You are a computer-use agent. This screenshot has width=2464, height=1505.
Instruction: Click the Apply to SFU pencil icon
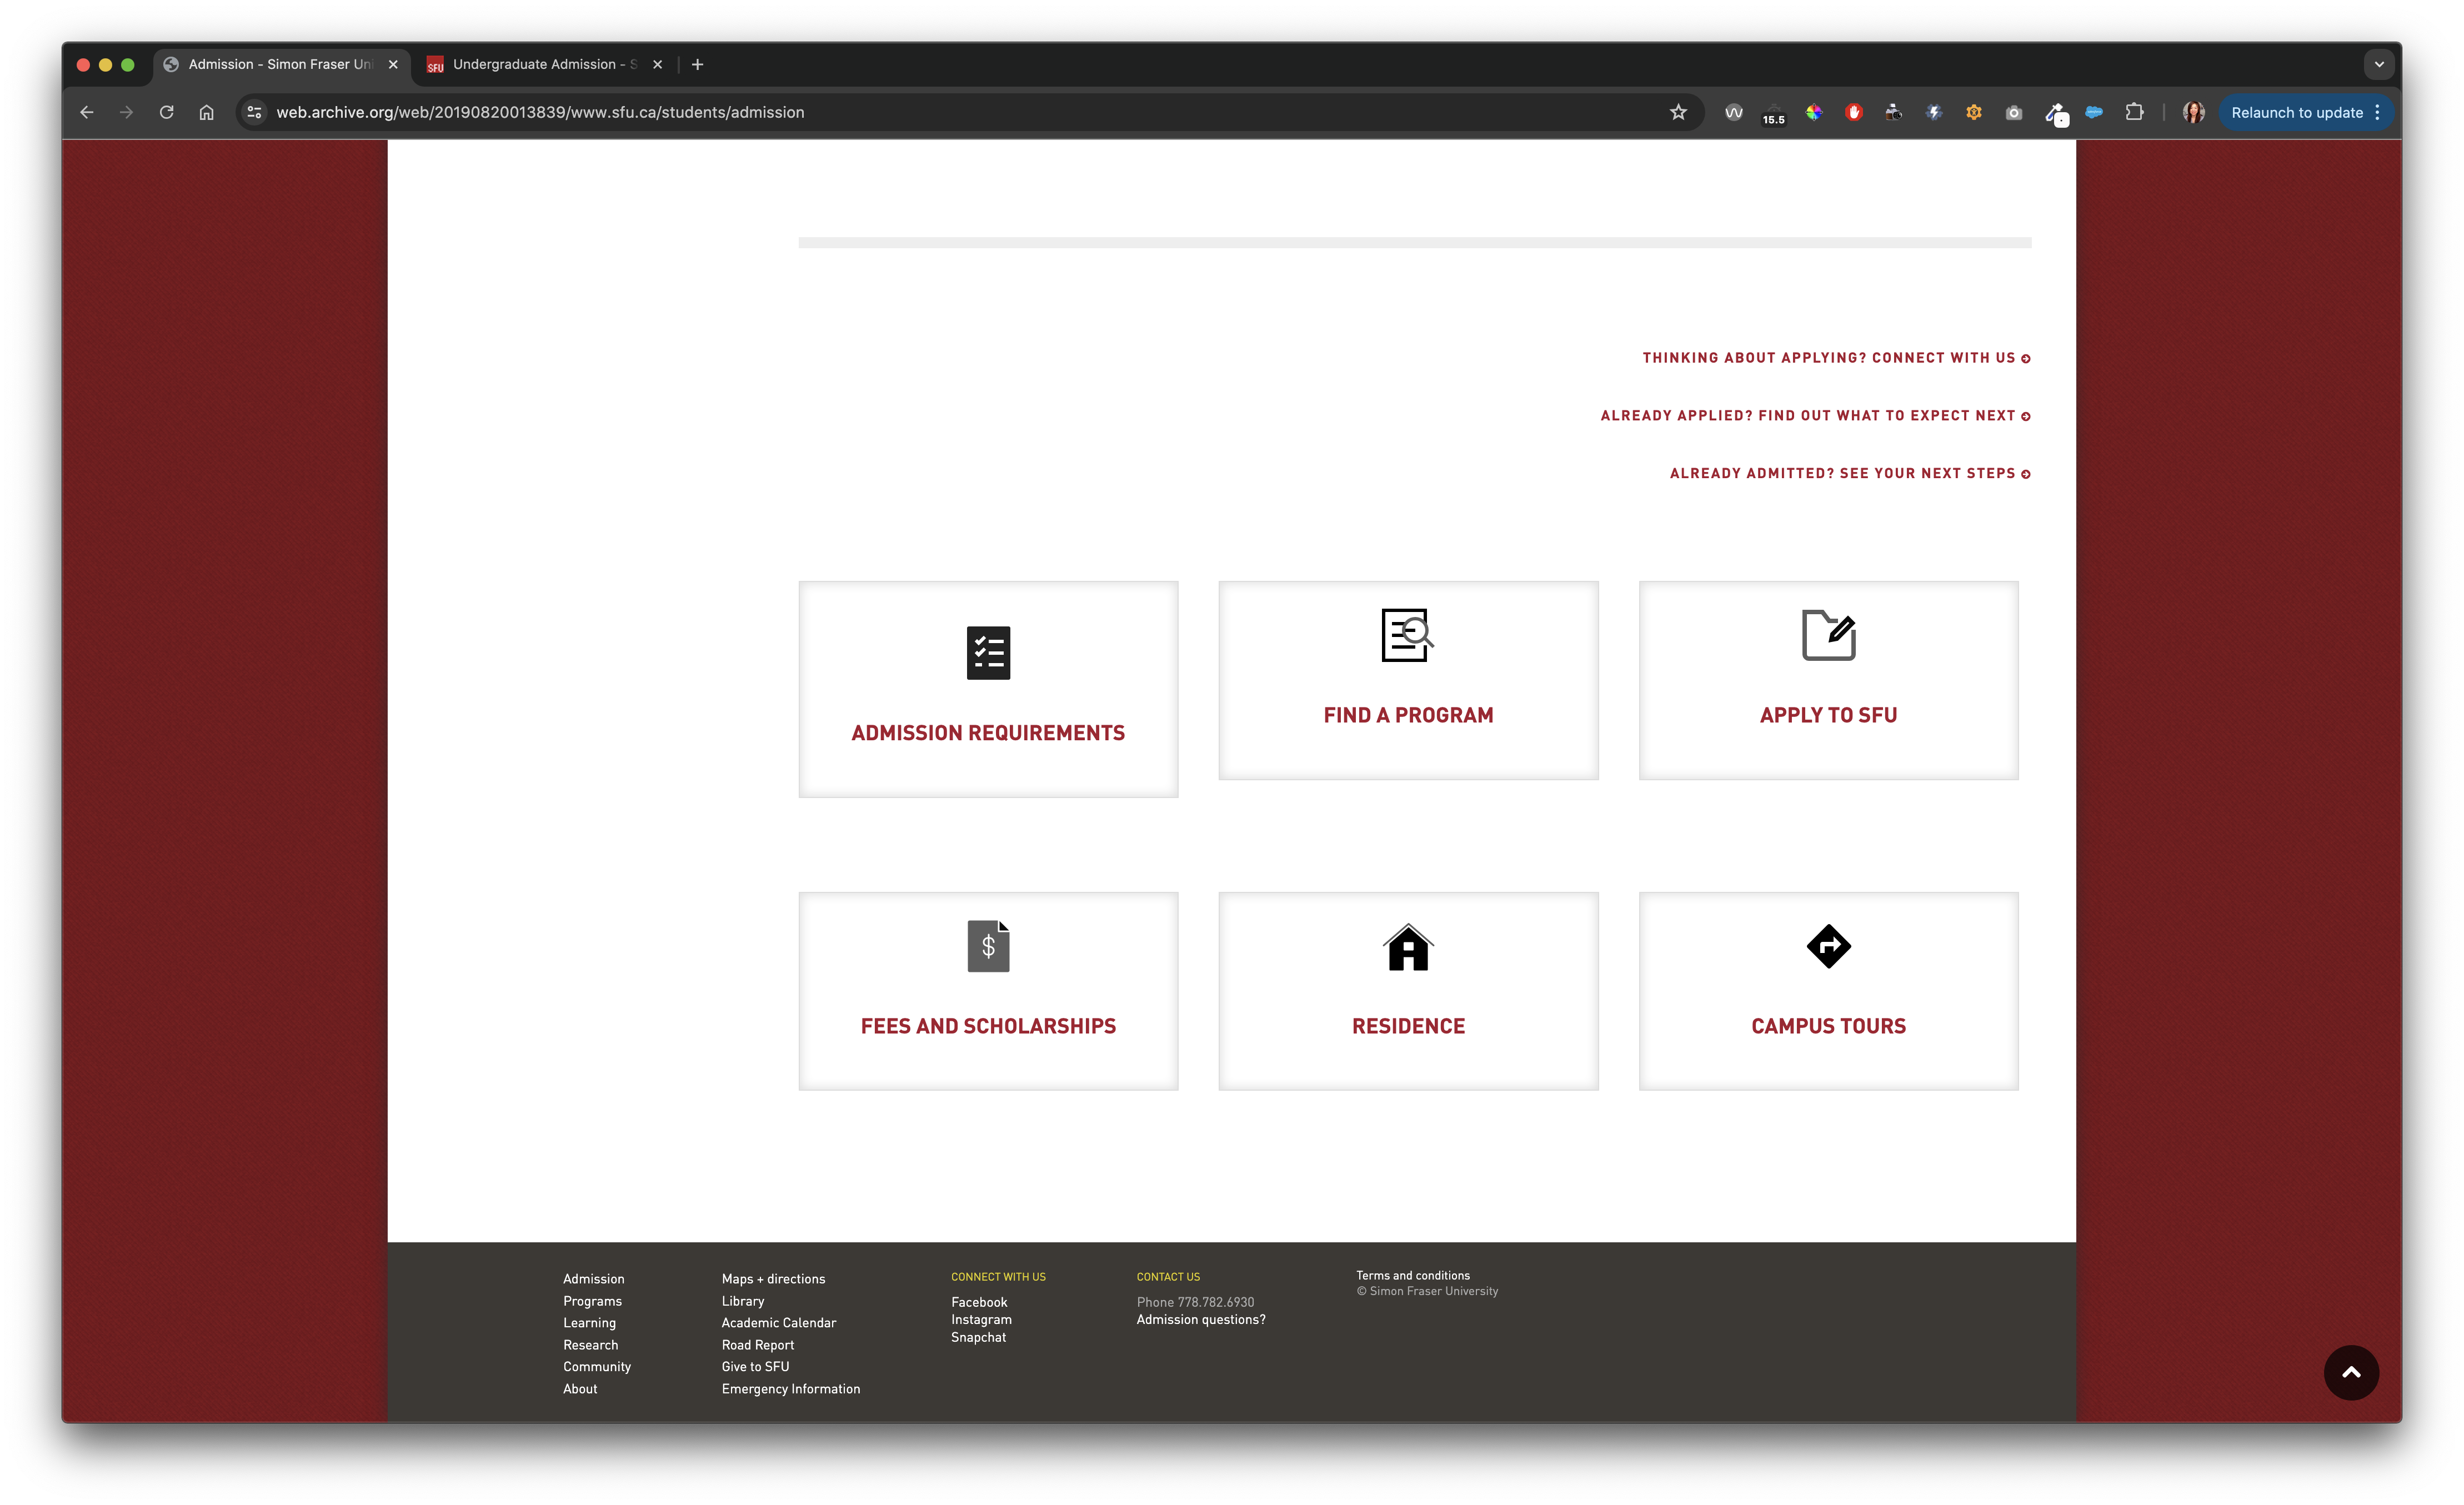click(1828, 635)
